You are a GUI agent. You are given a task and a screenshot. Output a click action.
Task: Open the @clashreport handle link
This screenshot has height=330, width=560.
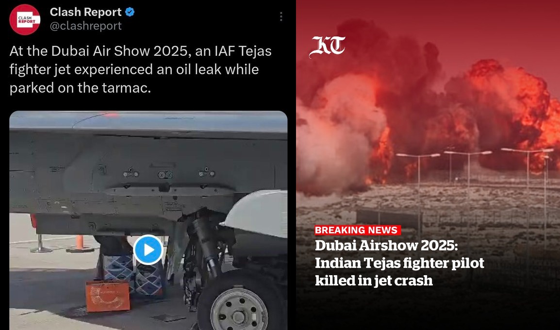[86, 26]
